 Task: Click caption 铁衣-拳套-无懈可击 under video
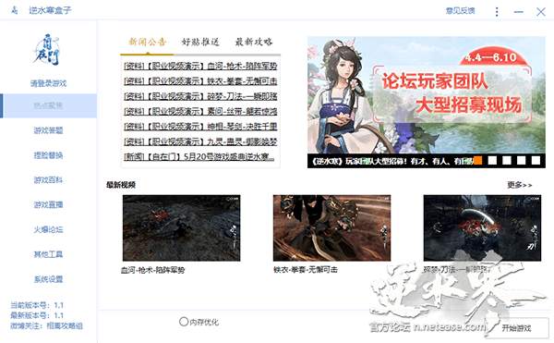point(306,270)
